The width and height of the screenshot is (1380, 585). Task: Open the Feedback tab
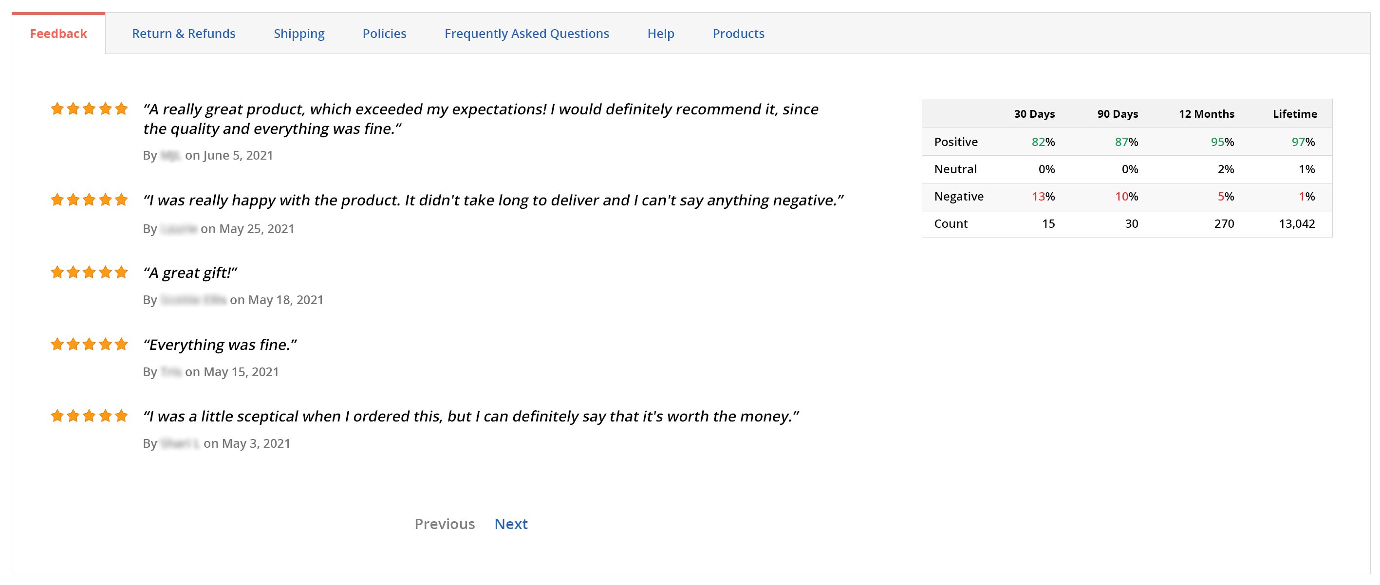tap(58, 34)
